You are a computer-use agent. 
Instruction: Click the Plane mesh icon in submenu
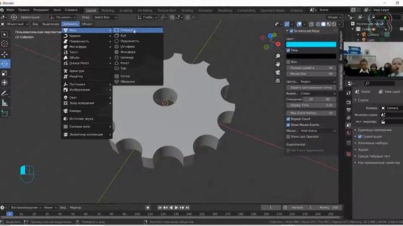point(116,30)
